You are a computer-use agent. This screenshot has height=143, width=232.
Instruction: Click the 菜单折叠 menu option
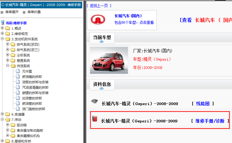pos(34,12)
